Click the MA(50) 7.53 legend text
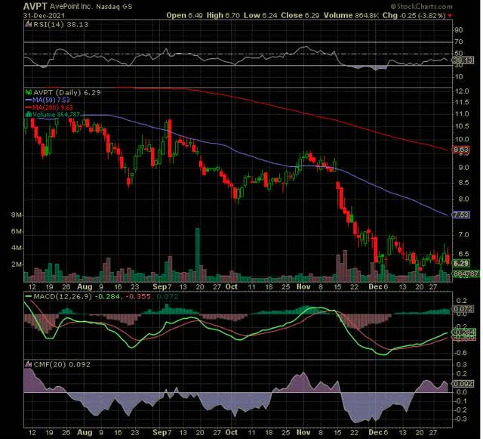Image resolution: width=483 pixels, height=439 pixels. 51,100
